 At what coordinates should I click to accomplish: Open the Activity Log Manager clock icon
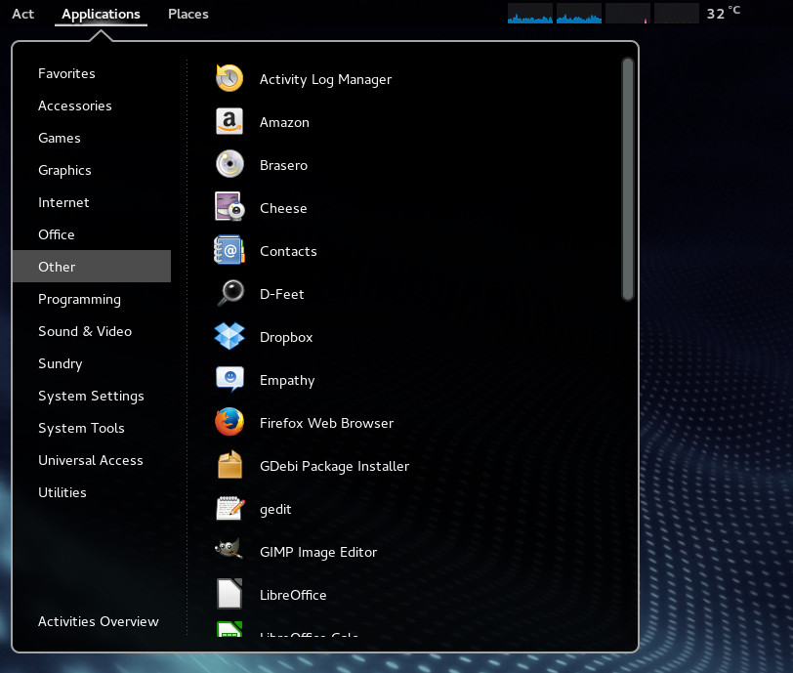pyautogui.click(x=230, y=78)
